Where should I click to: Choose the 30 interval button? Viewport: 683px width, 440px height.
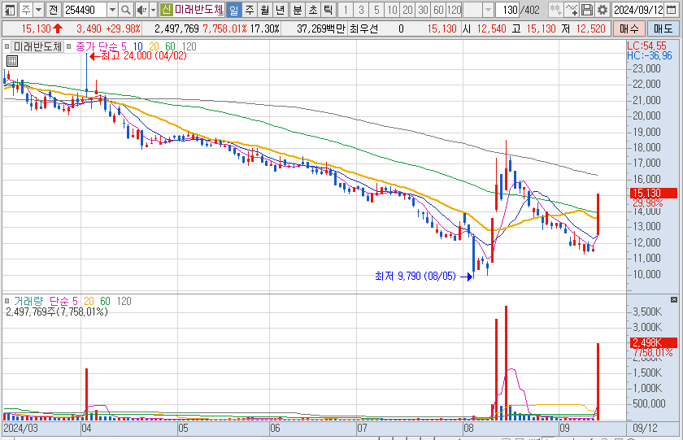click(x=424, y=10)
